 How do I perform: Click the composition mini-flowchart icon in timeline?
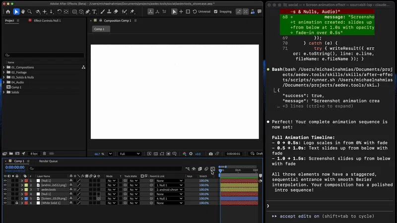coord(188,168)
